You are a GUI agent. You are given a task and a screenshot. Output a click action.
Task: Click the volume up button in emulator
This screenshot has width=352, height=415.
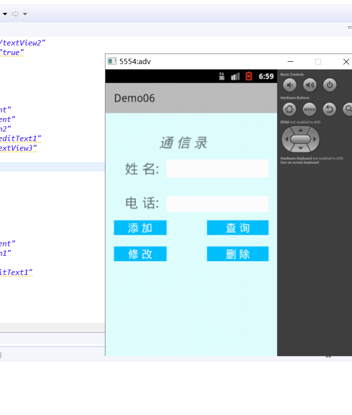tap(310, 85)
